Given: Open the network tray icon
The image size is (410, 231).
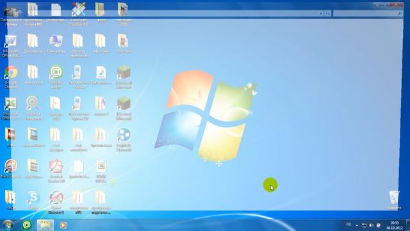Looking at the screenshot, I should click(364, 225).
